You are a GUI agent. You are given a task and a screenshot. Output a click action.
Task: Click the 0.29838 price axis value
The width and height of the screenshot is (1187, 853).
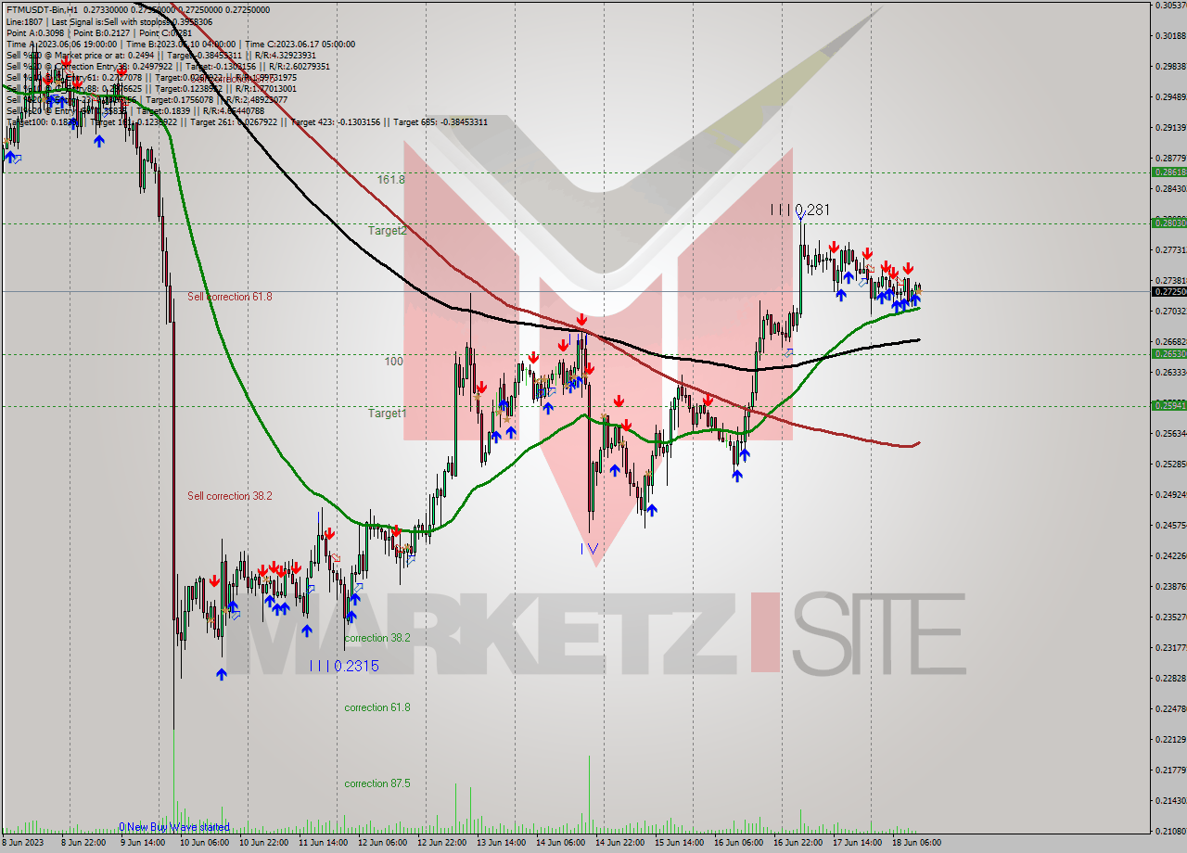[x=1170, y=67]
